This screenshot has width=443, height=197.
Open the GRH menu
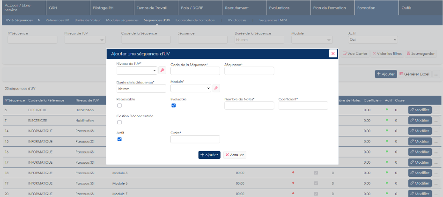pos(67,8)
